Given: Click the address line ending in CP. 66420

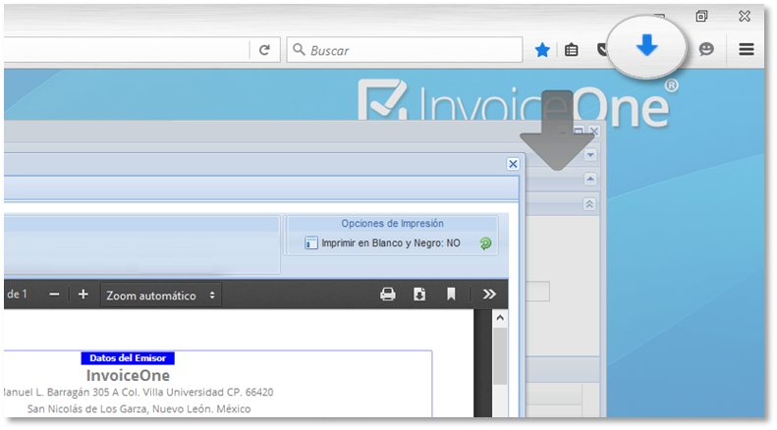Looking at the screenshot, I should pos(139,393).
